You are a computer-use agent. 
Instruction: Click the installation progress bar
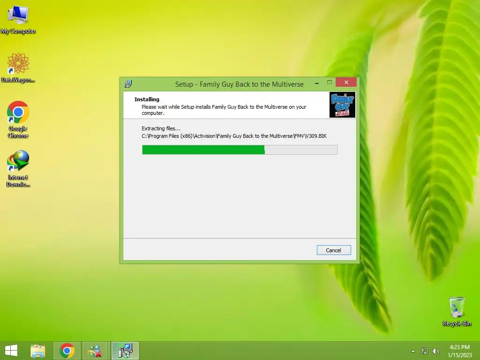(240, 150)
